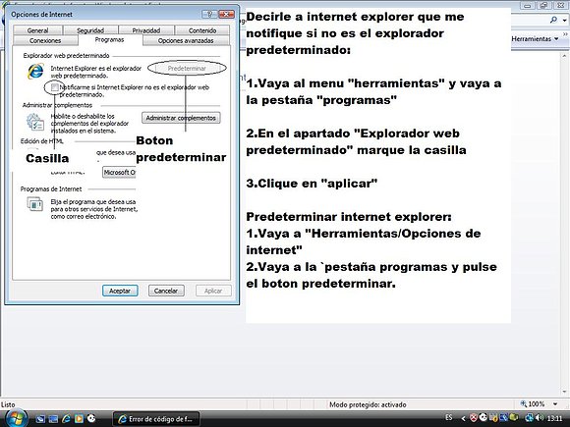570x427 pixels.
Task: Click the Error de código taskbar button
Action: coord(156,419)
